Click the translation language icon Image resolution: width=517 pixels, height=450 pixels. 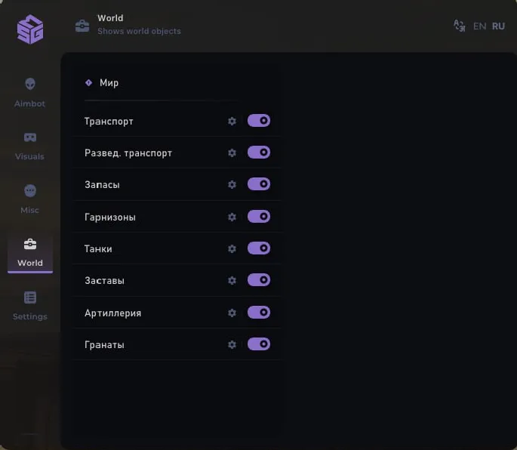[459, 26]
